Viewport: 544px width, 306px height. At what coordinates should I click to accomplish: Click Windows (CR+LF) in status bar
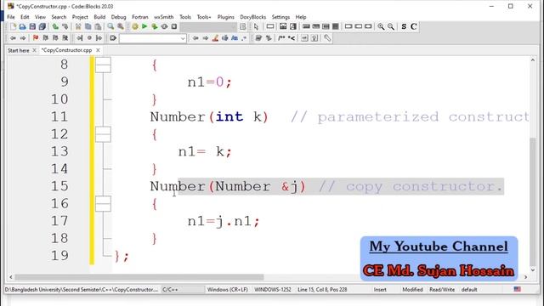(228, 289)
